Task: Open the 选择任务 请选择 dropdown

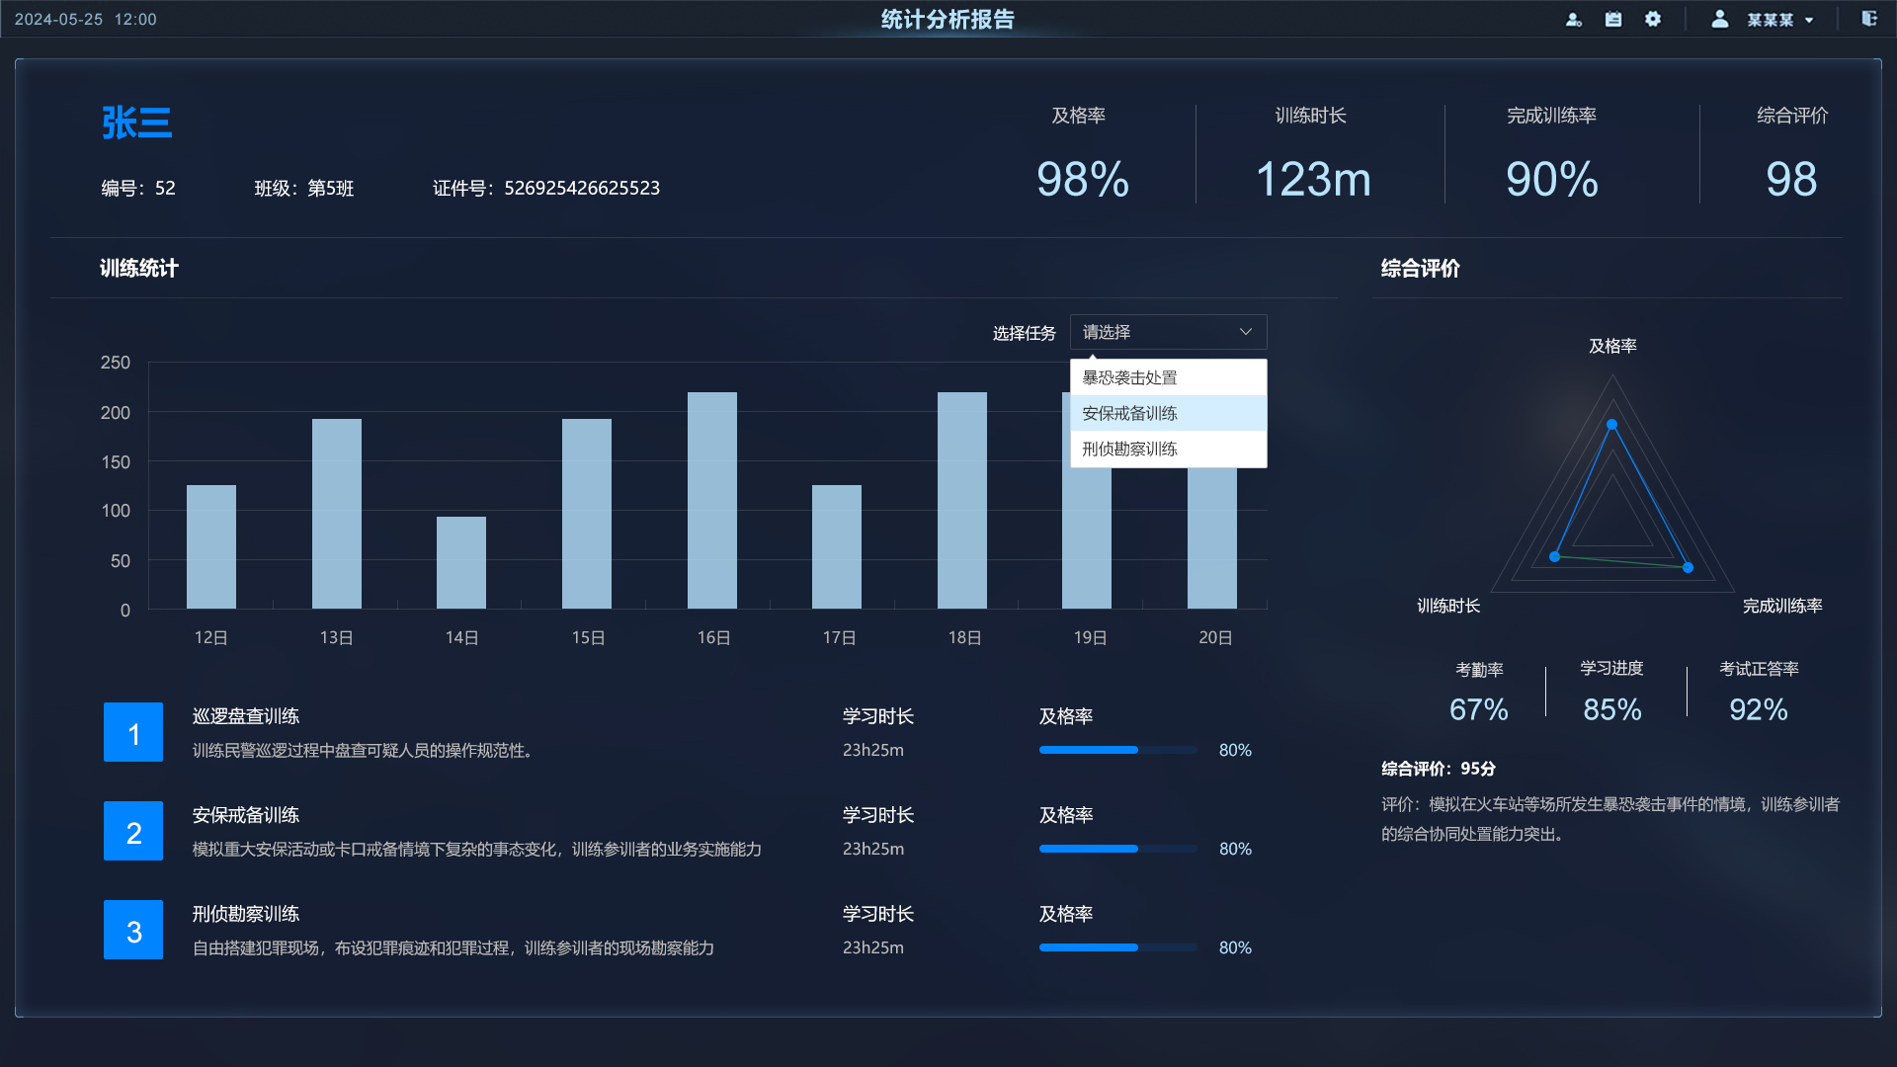Action: [1168, 332]
